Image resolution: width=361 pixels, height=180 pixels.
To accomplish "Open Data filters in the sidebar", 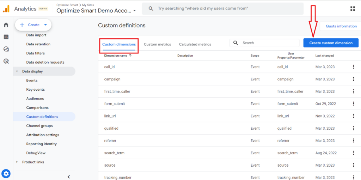I will tap(36, 53).
